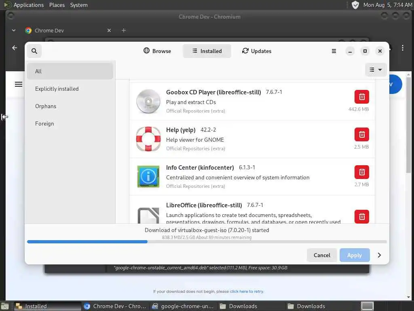Open the package manager hamburger menu
The height and width of the screenshot is (311, 414).
point(334,51)
